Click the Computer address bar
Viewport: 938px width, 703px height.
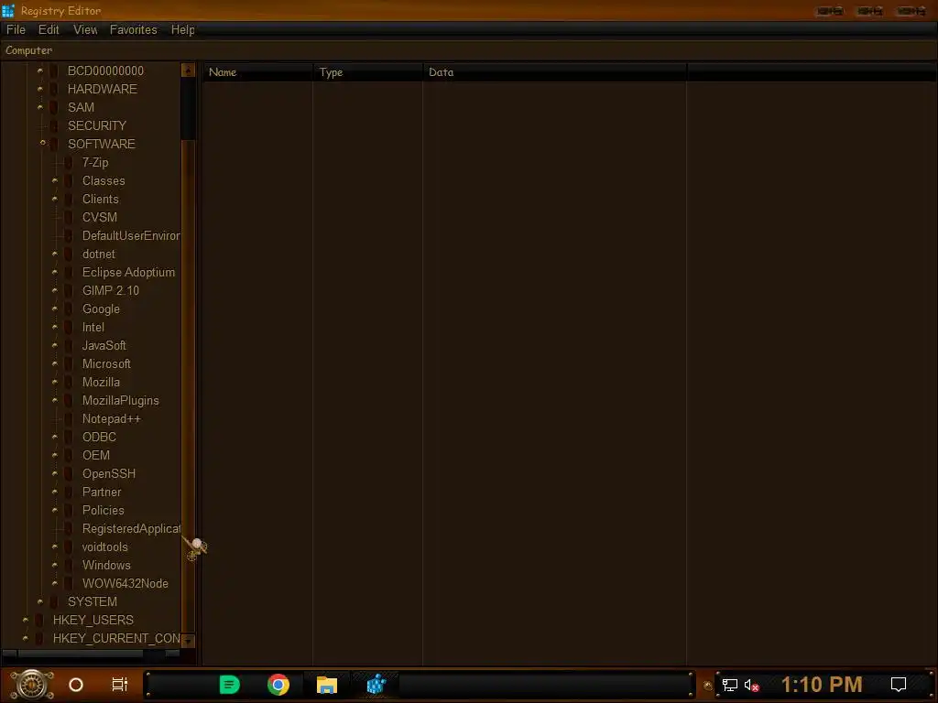click(x=469, y=50)
